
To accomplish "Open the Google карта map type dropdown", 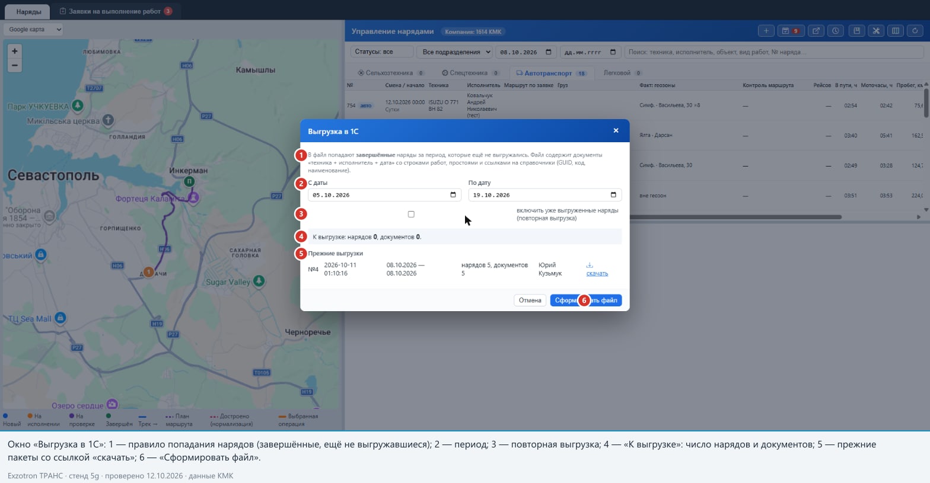I will (x=34, y=29).
